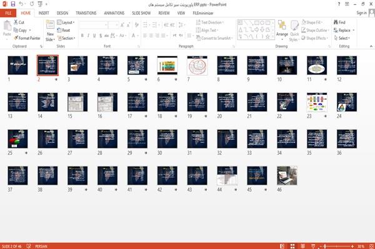Viewport: 375px width, 249px height.
Task: Start Slide Show from status bar icon
Action: point(313,246)
